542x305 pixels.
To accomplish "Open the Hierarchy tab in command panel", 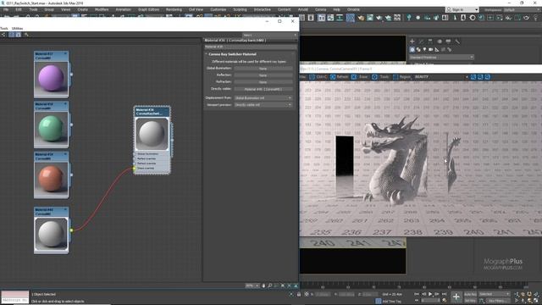I will (430, 42).
